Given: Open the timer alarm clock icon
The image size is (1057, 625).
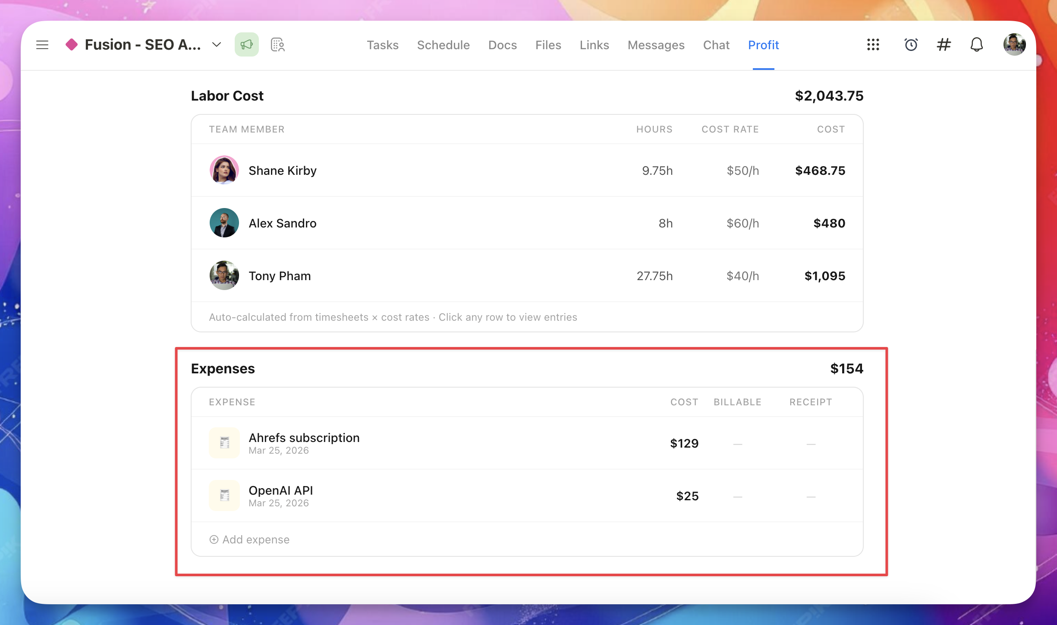Looking at the screenshot, I should (911, 45).
